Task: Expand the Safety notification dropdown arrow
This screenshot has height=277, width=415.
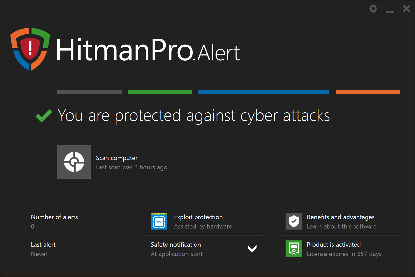Action: (x=252, y=249)
